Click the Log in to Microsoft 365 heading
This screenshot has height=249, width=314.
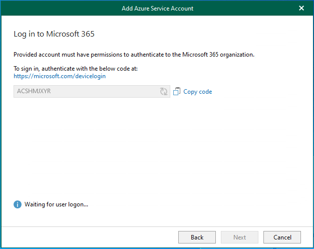(x=54, y=35)
